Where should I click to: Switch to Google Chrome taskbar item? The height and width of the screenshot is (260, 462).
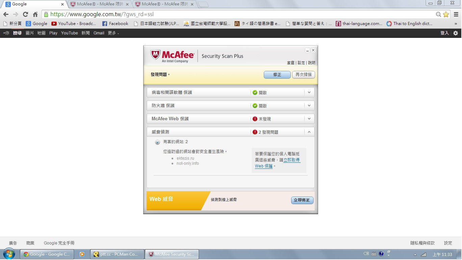coord(47,254)
